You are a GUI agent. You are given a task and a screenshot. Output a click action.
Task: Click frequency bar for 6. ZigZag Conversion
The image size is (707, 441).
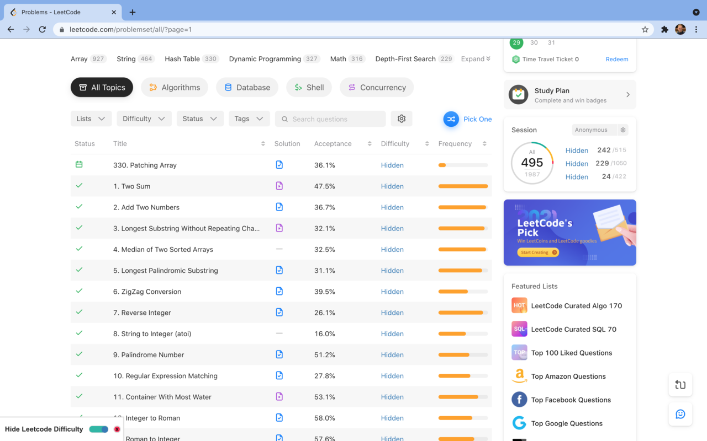pos(463,292)
